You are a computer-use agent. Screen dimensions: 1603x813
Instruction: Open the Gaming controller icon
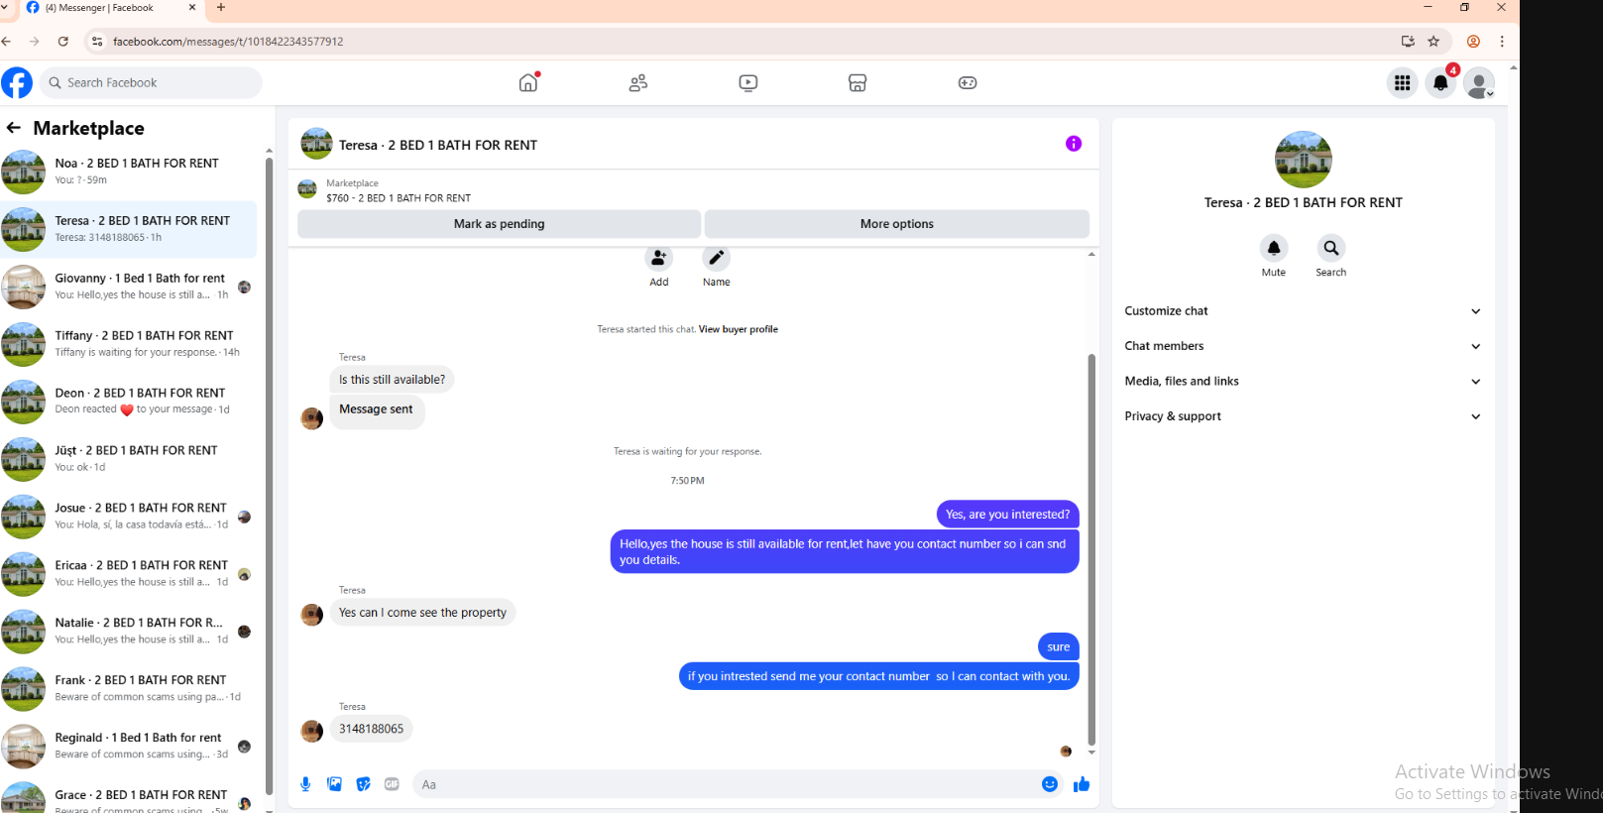click(968, 82)
